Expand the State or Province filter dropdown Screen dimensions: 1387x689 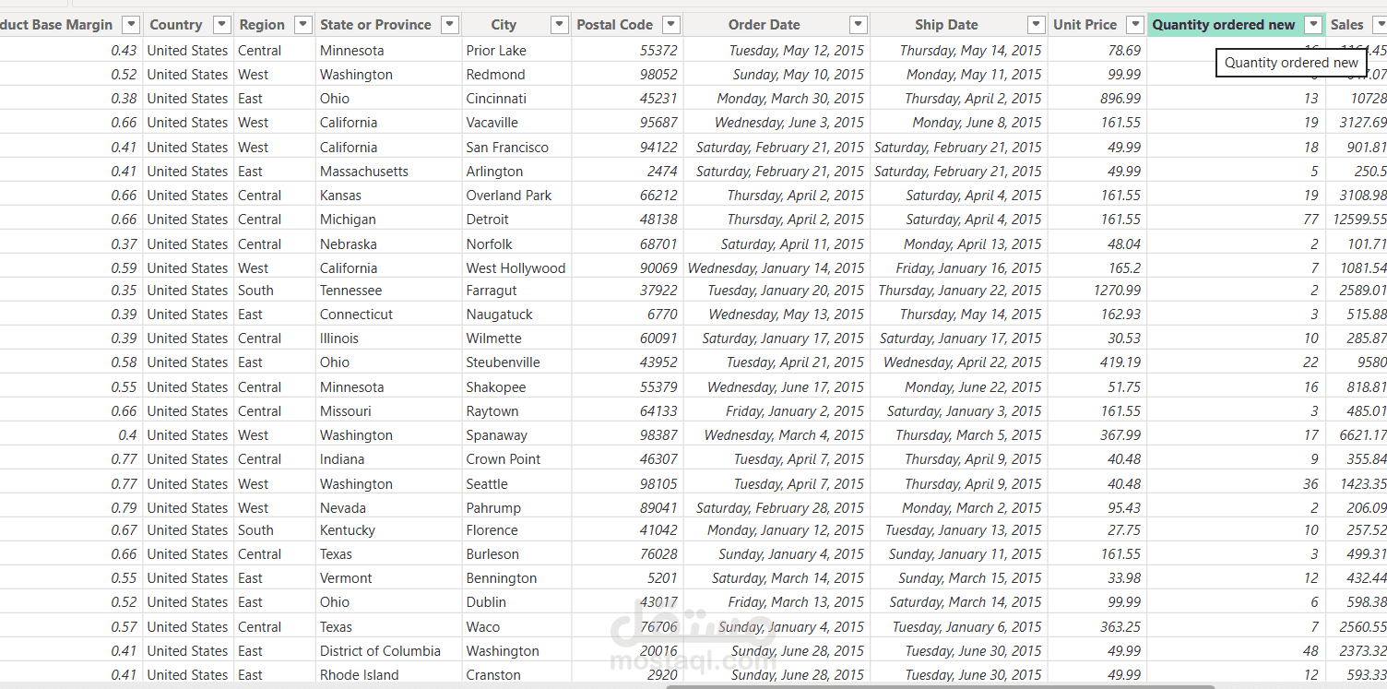pyautogui.click(x=449, y=25)
